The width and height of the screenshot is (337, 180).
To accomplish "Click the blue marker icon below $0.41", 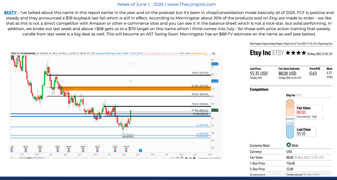I will pos(83,151).
